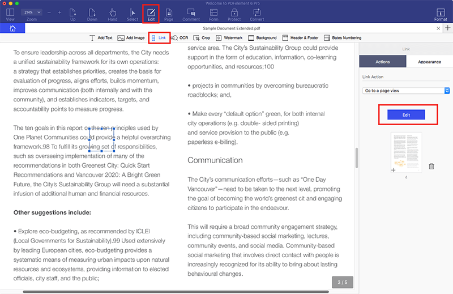Select the Add Text tool
Screen dimensions: 453x294
(101, 38)
